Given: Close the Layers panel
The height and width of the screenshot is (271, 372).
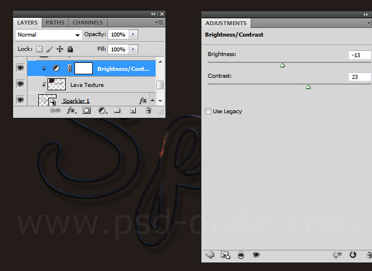Looking at the screenshot, I should (162, 14).
